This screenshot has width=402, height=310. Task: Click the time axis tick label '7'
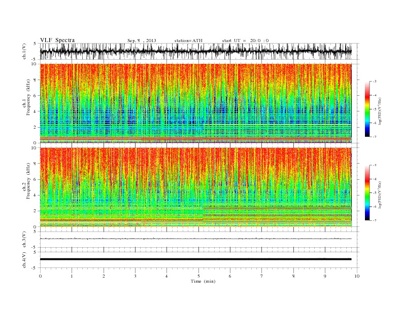(262, 276)
